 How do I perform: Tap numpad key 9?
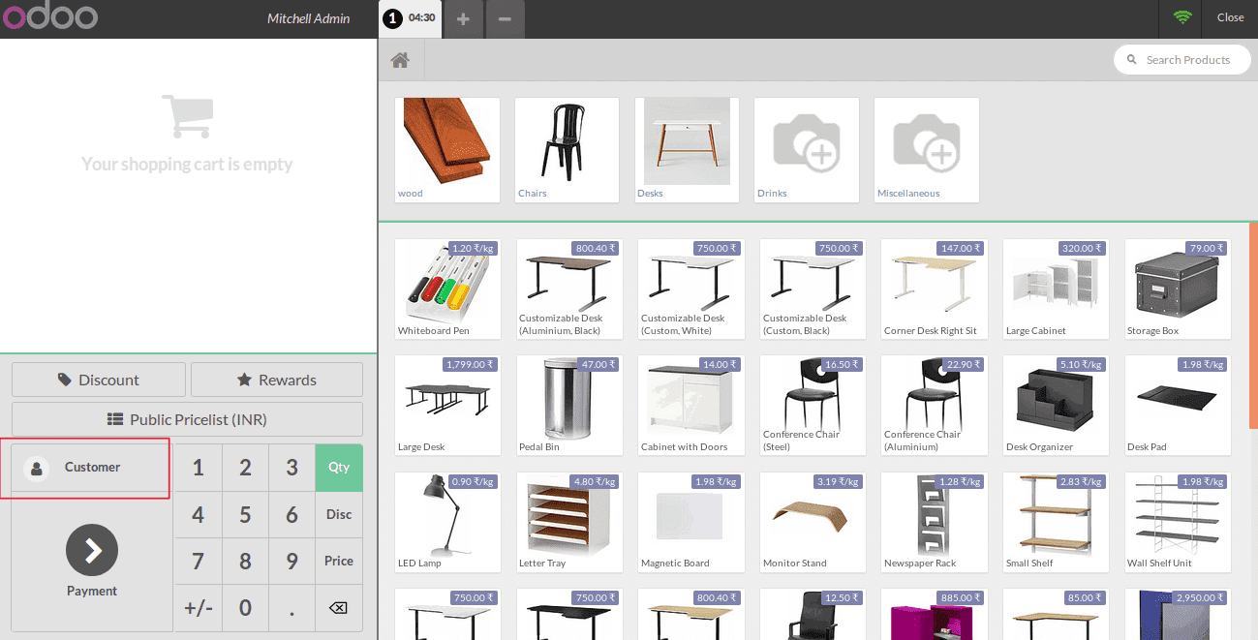coord(291,561)
